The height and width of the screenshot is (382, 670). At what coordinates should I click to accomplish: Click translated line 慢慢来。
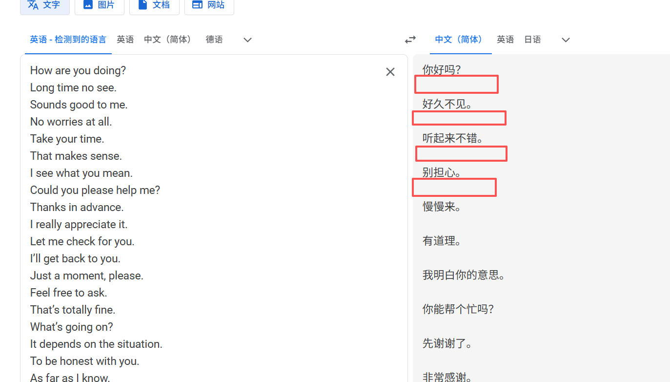click(442, 207)
